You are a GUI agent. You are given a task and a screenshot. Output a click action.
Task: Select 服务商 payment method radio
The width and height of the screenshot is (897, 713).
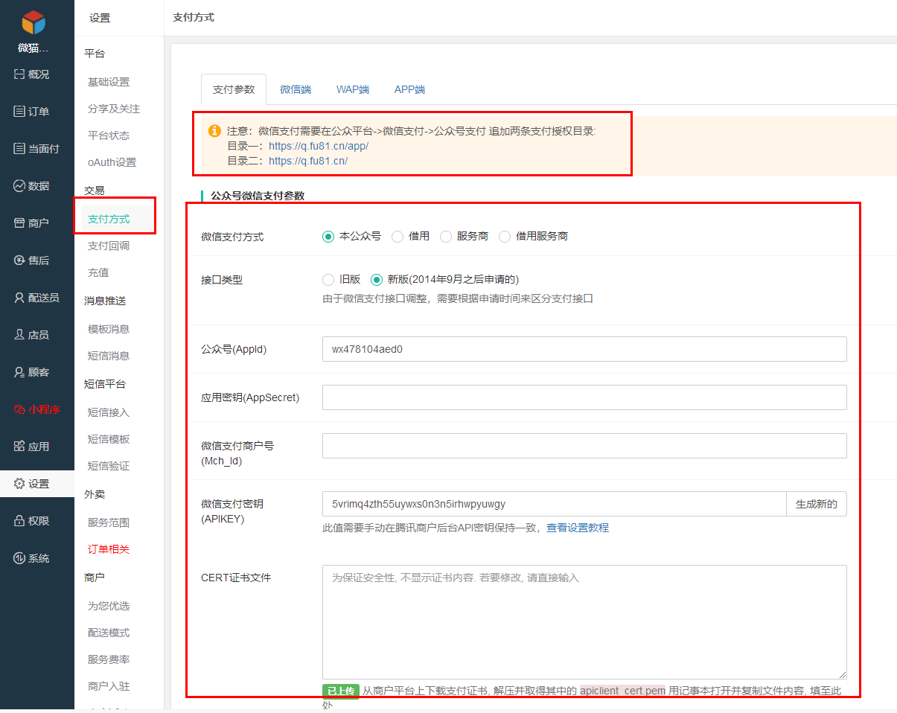click(x=446, y=237)
